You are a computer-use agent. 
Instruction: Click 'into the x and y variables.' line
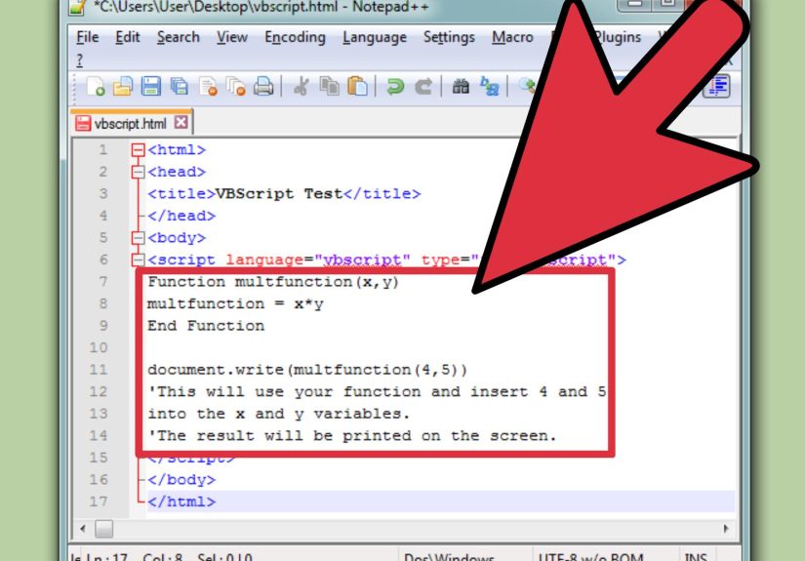pyautogui.click(x=279, y=414)
